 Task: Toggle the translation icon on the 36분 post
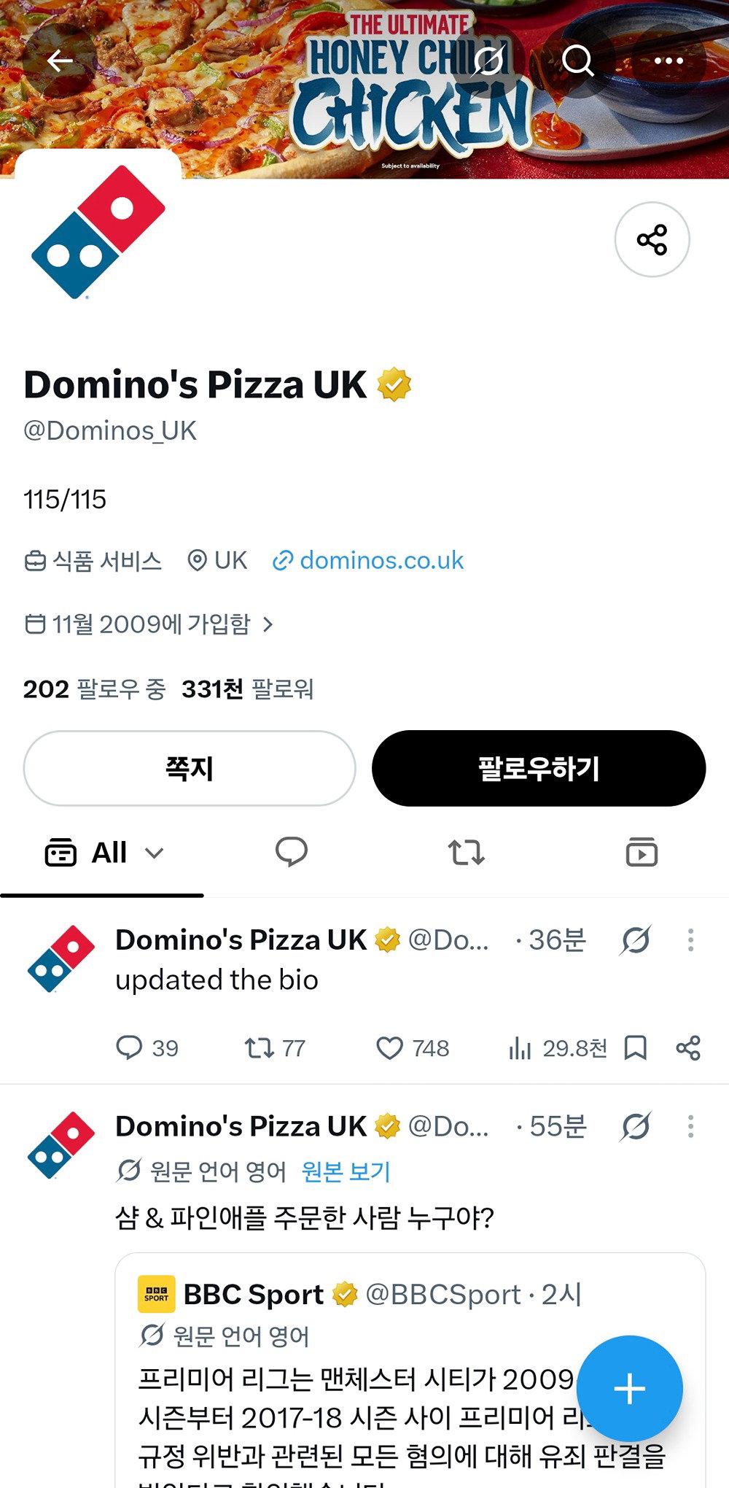pyautogui.click(x=635, y=940)
